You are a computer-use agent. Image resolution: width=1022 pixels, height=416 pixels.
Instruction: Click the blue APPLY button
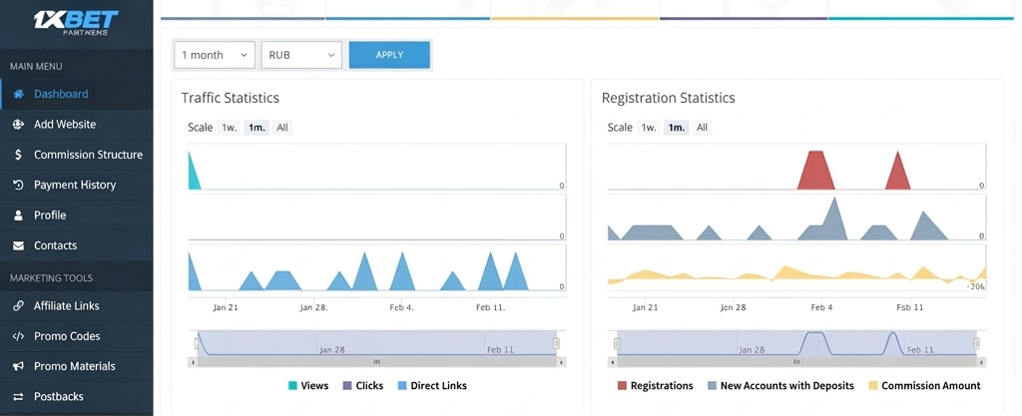(390, 55)
